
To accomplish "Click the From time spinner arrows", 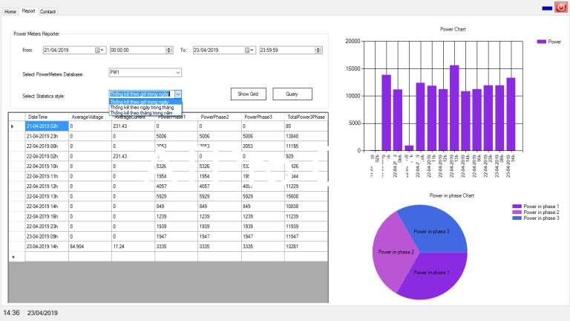I will tap(169, 51).
